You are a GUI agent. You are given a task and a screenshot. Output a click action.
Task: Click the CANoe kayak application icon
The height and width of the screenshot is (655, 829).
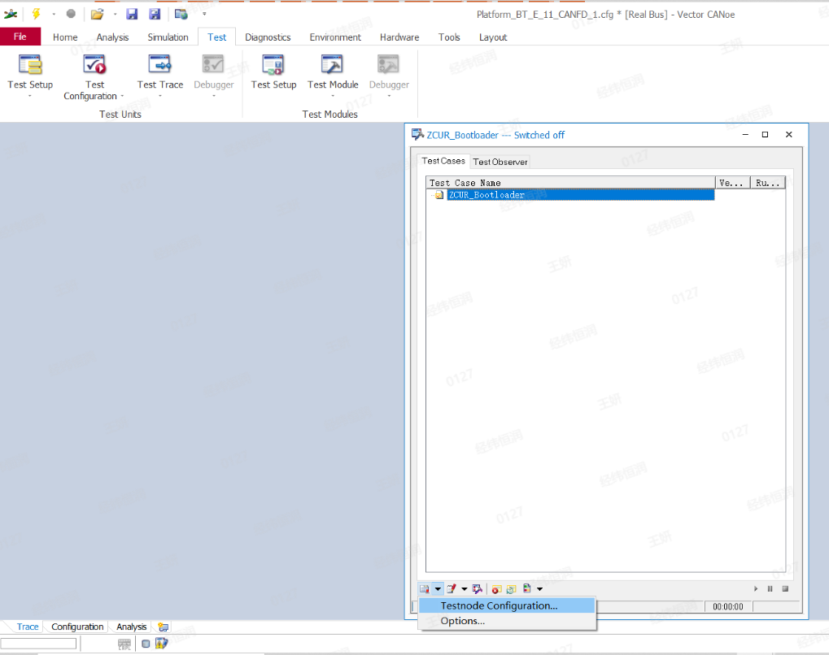click(10, 15)
